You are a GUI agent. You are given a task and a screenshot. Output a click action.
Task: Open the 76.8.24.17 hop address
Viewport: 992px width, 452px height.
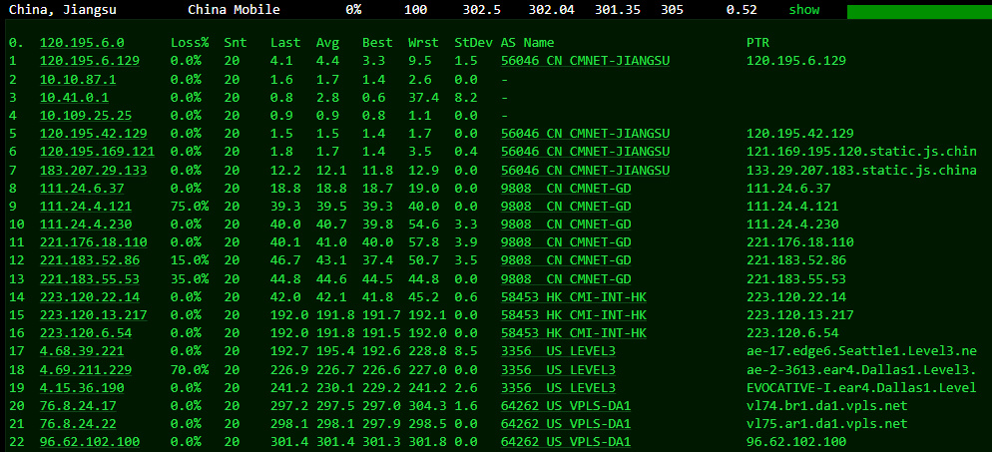(x=78, y=405)
